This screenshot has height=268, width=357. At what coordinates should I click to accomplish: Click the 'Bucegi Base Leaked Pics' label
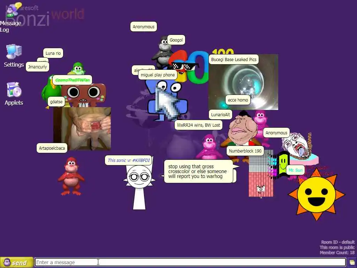pyautogui.click(x=234, y=59)
